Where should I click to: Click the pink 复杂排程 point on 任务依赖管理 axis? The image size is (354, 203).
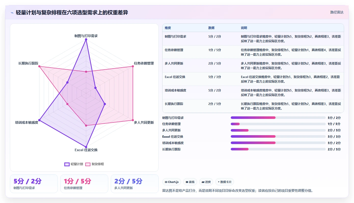133,66
